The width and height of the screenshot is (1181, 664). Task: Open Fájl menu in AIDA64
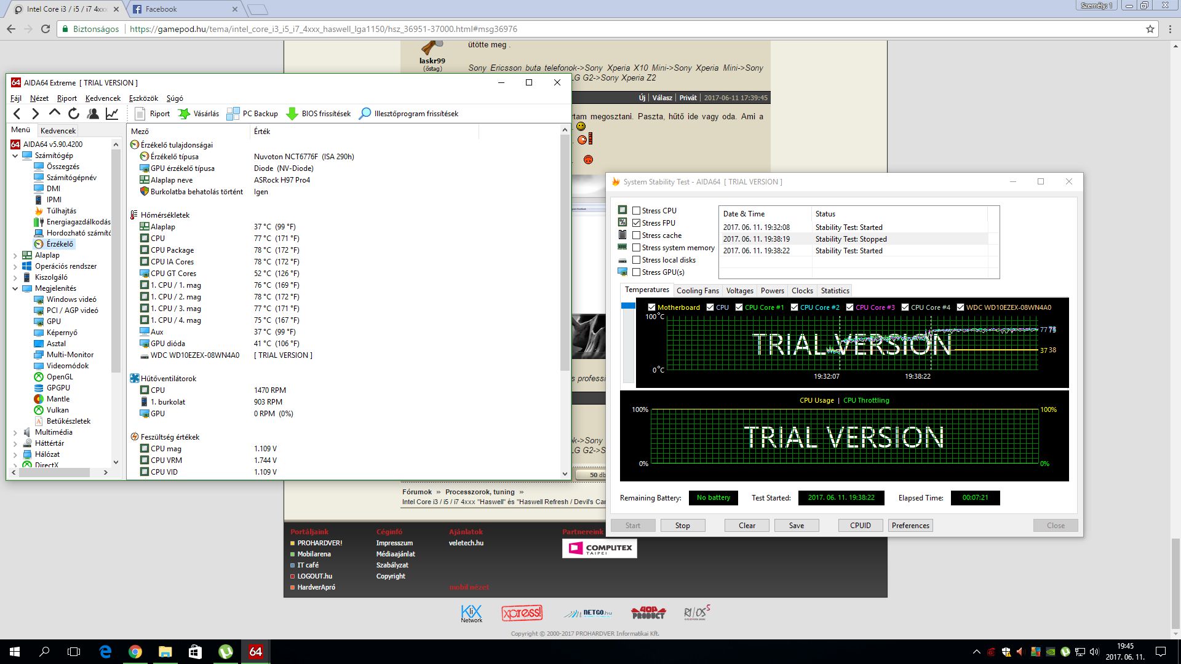click(16, 98)
